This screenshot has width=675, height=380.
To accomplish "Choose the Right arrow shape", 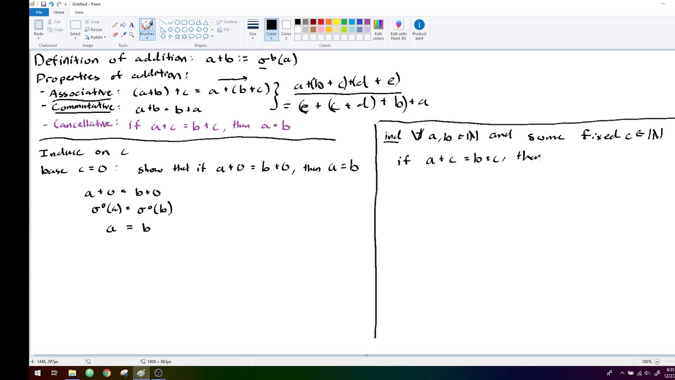I will pyautogui.click(x=191, y=30).
